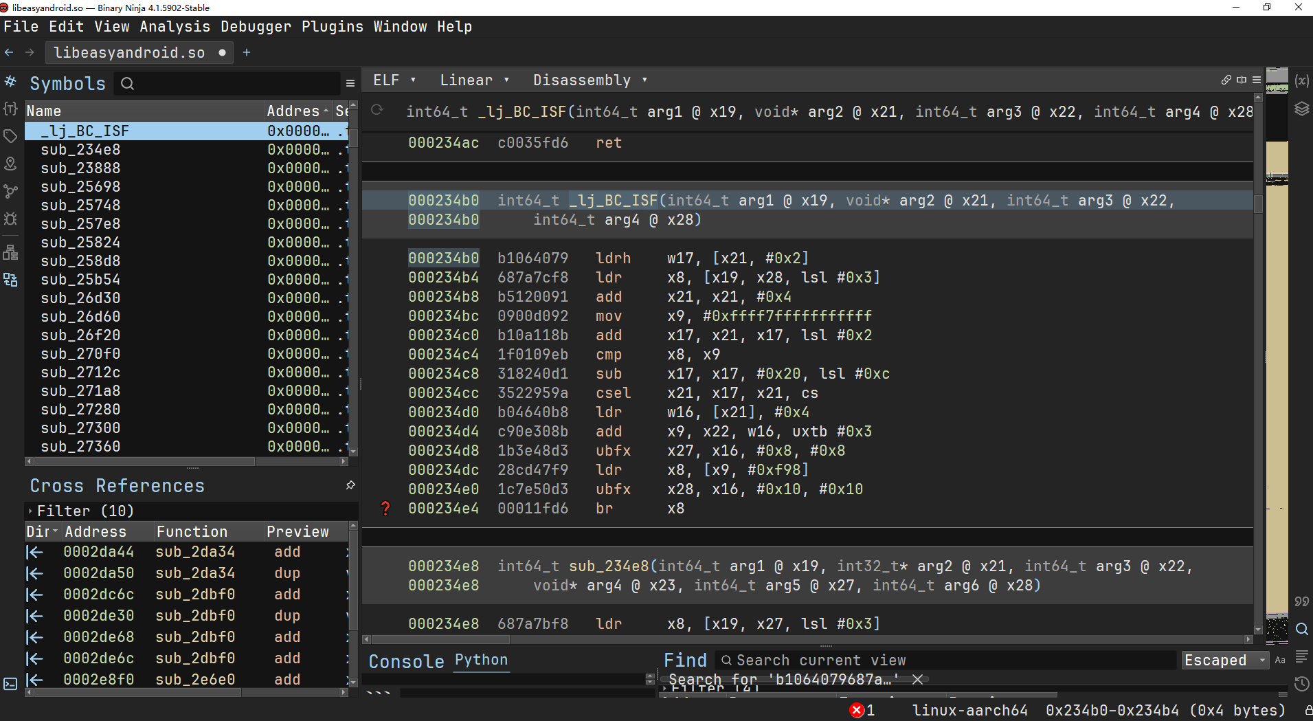Click the _lj_BC_ISF function name link
This screenshot has width=1313, height=721.
coord(614,200)
